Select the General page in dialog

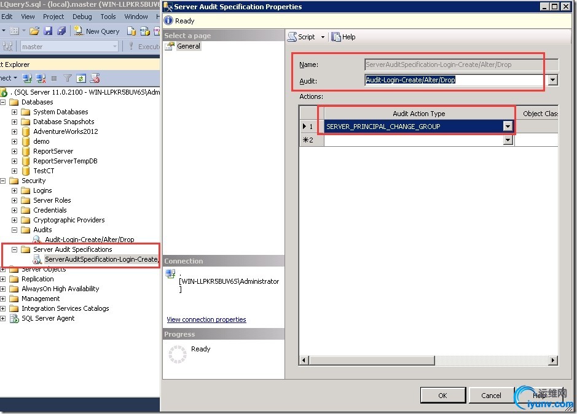189,46
